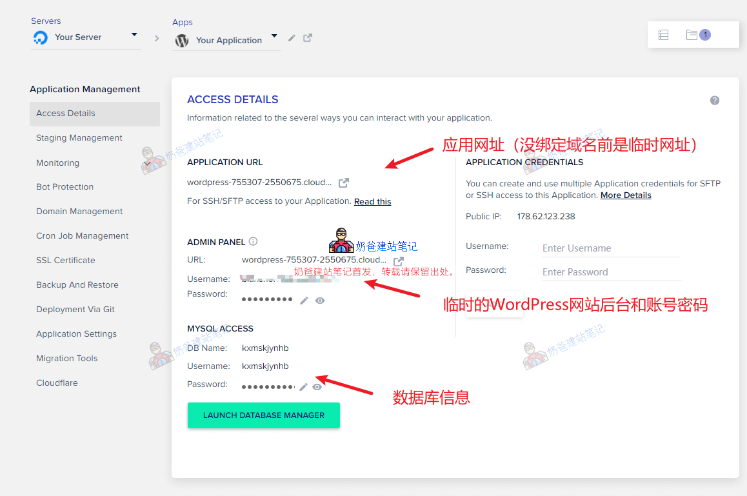
Task: Open application external link icon in header
Action: (308, 38)
